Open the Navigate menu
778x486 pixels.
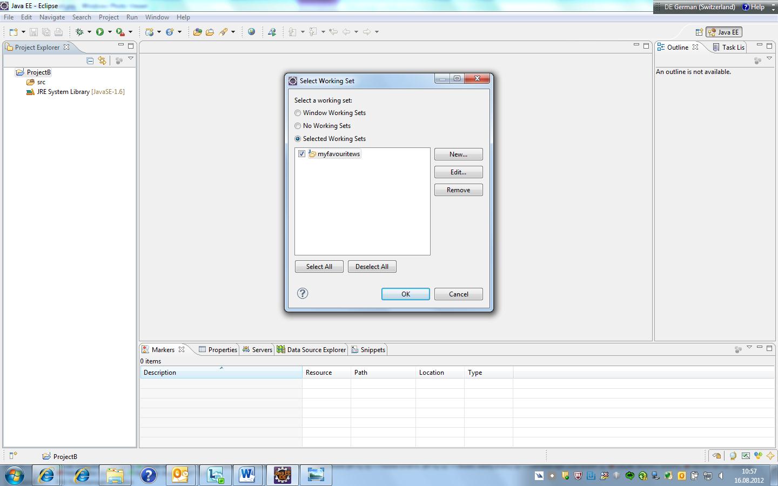[x=52, y=17]
